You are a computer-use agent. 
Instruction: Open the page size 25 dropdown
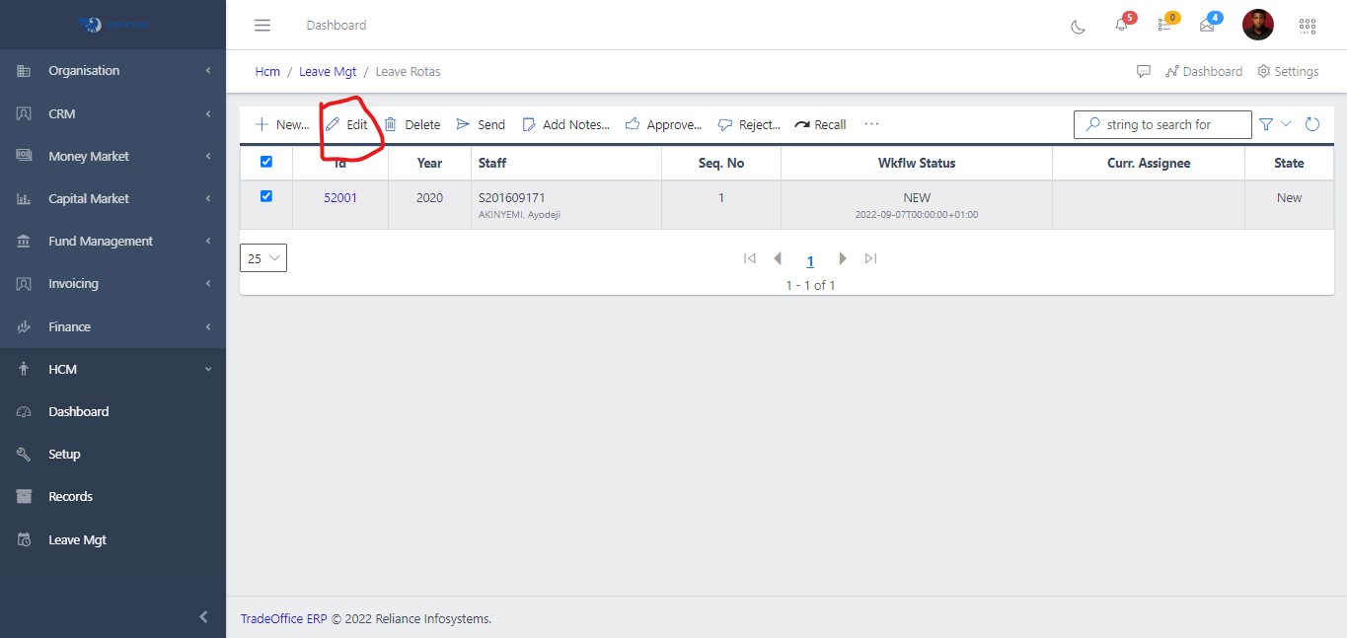(263, 258)
